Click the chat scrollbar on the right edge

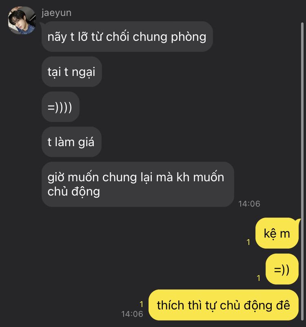302,171
